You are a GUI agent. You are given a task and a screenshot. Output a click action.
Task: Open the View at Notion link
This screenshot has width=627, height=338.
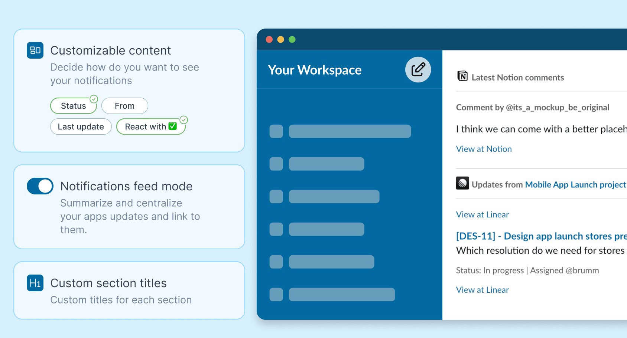click(x=484, y=149)
